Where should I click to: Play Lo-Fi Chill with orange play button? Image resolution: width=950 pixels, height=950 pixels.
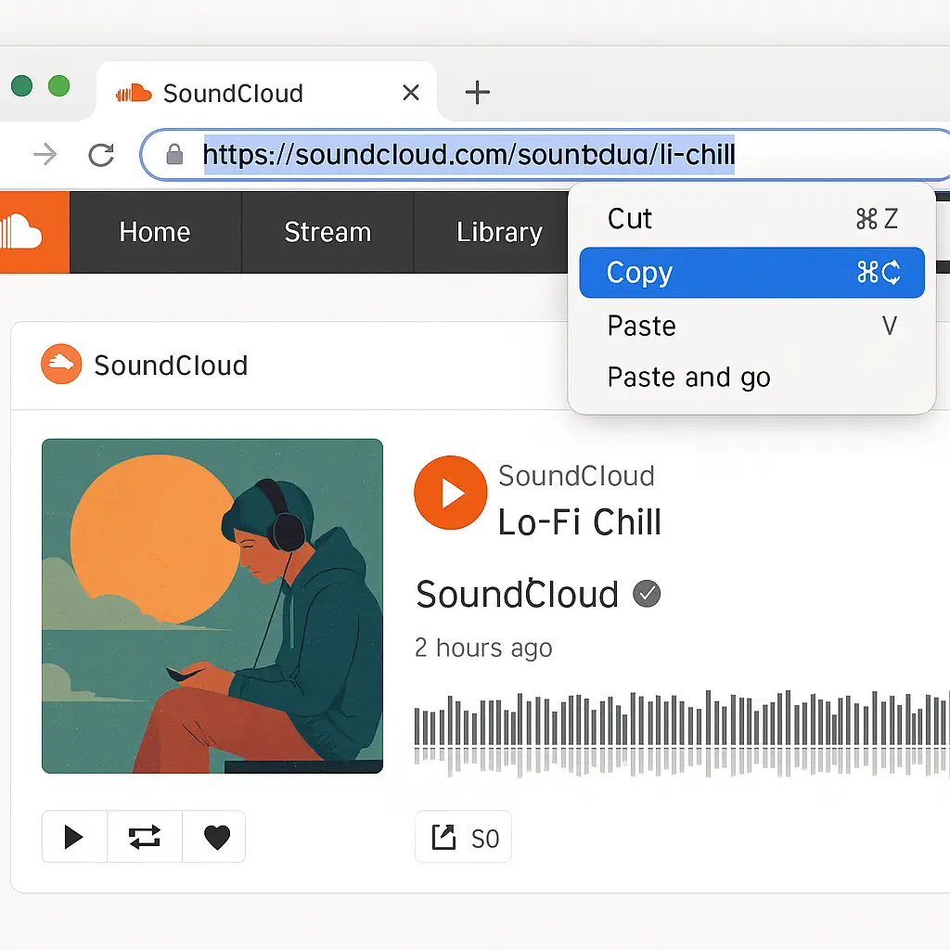click(450, 493)
